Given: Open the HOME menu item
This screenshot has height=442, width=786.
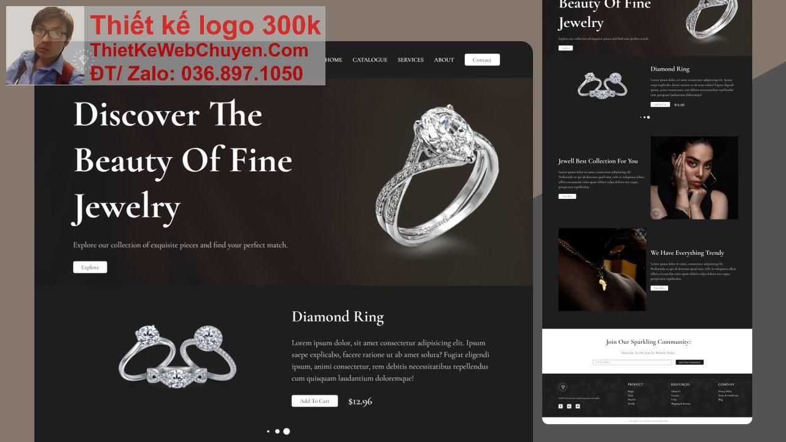Looking at the screenshot, I should coord(333,60).
